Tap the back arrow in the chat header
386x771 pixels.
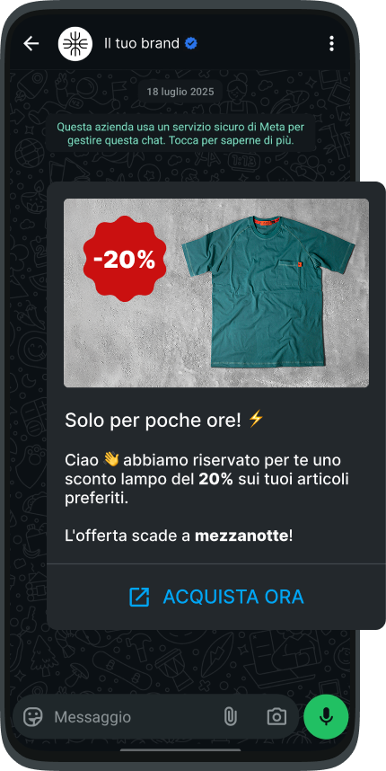click(x=31, y=44)
